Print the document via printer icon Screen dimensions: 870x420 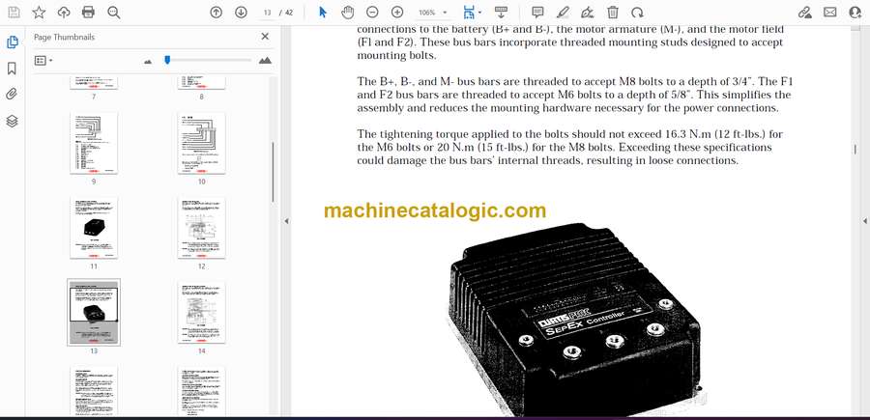click(x=88, y=13)
